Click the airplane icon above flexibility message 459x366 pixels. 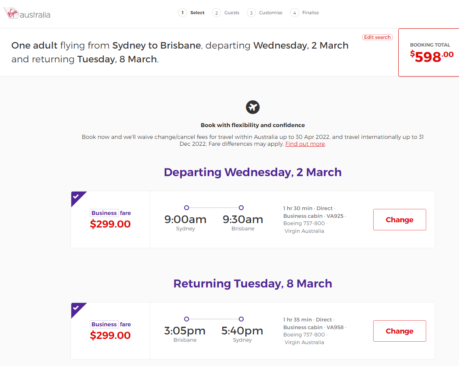253,107
